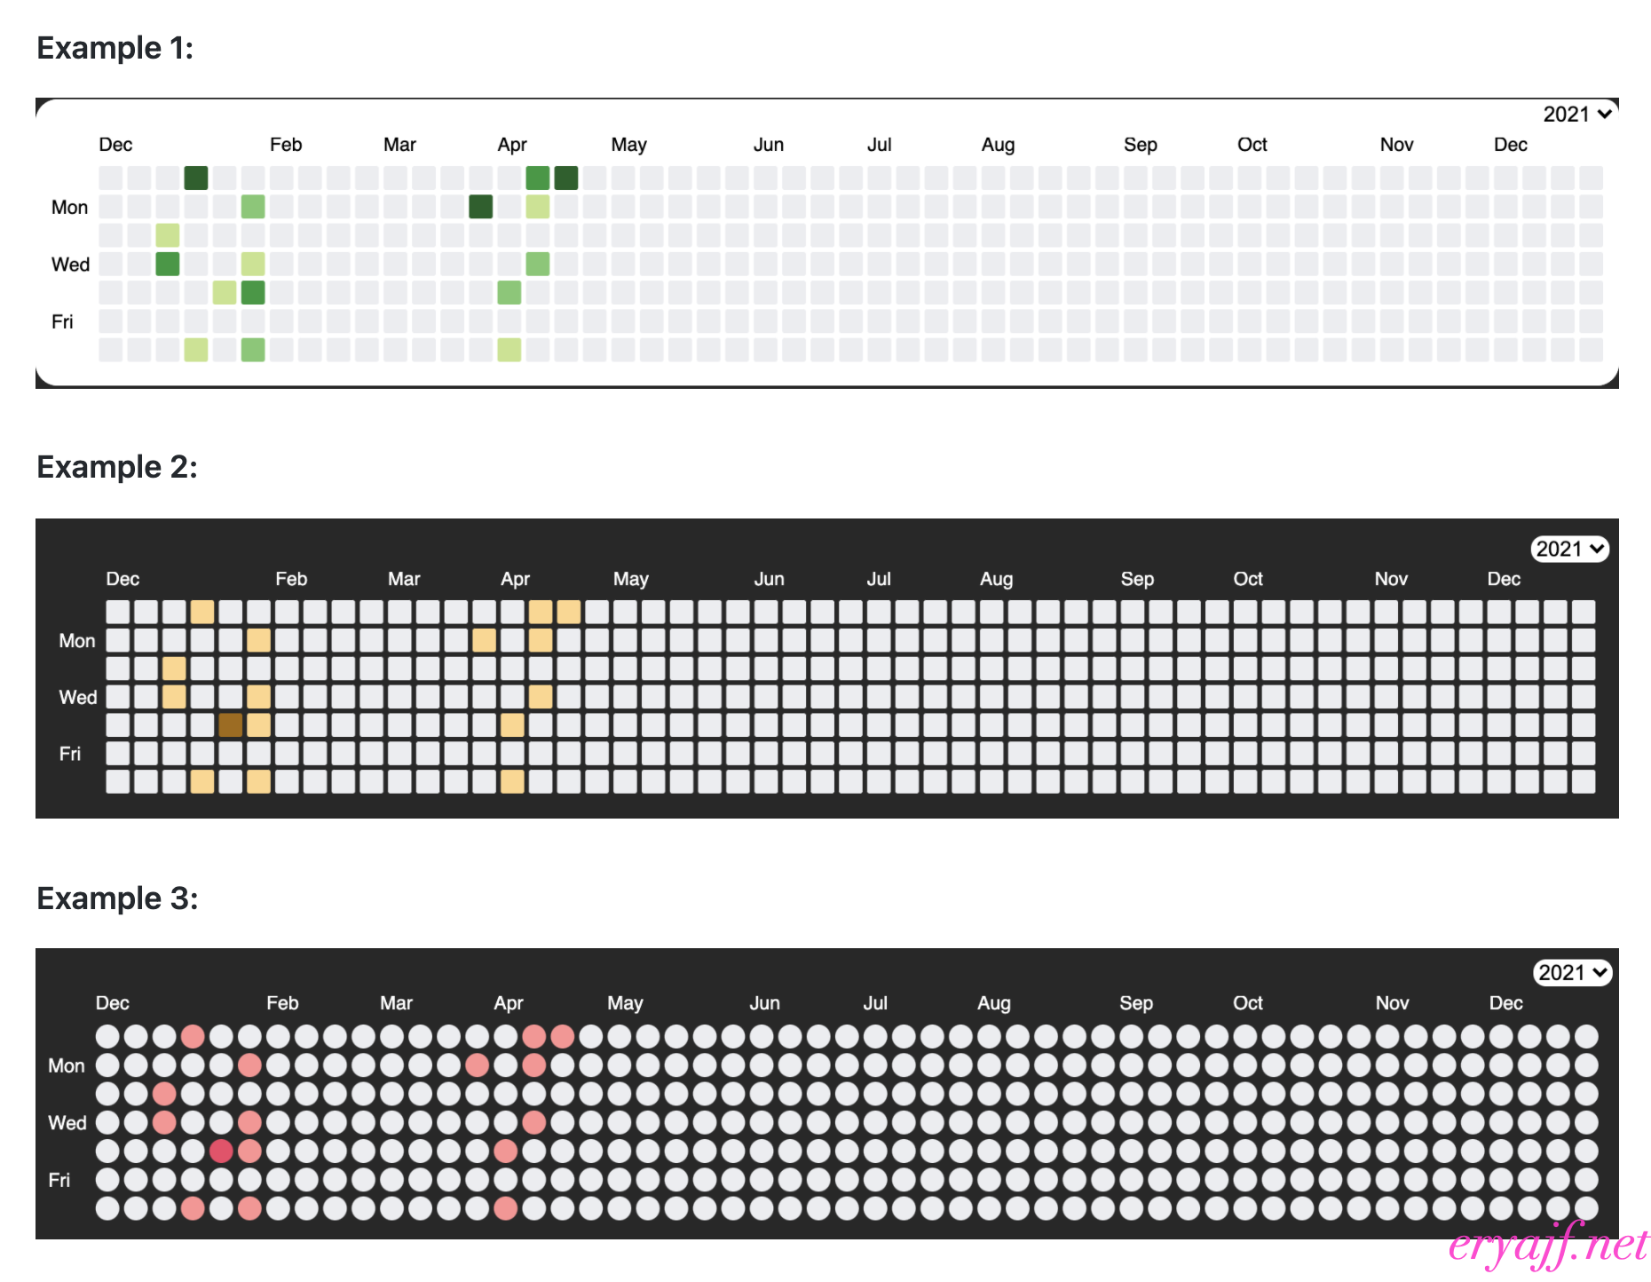The width and height of the screenshot is (1651, 1282).
Task: Click the Mon day label in Example 1
Action: point(70,207)
